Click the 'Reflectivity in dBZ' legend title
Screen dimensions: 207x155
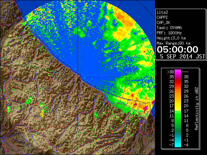point(197,108)
